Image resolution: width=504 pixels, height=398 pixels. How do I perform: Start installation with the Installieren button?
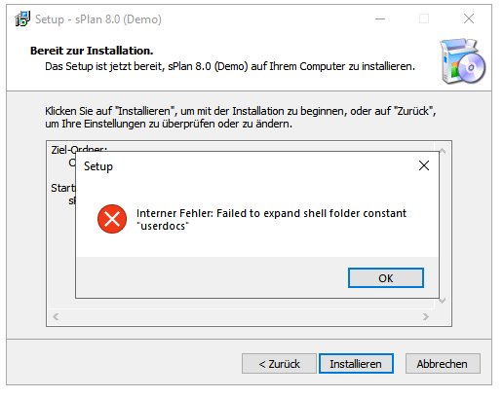coord(356,364)
